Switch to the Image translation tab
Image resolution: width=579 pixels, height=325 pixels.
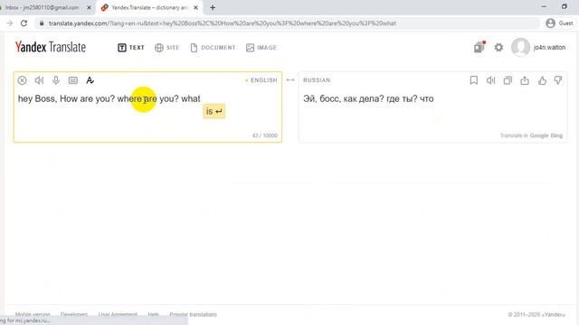(x=261, y=48)
